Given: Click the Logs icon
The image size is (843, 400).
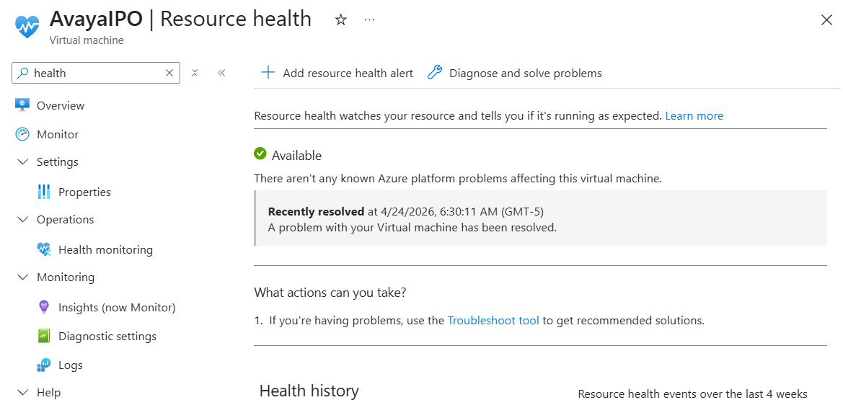Looking at the screenshot, I should click(x=44, y=365).
